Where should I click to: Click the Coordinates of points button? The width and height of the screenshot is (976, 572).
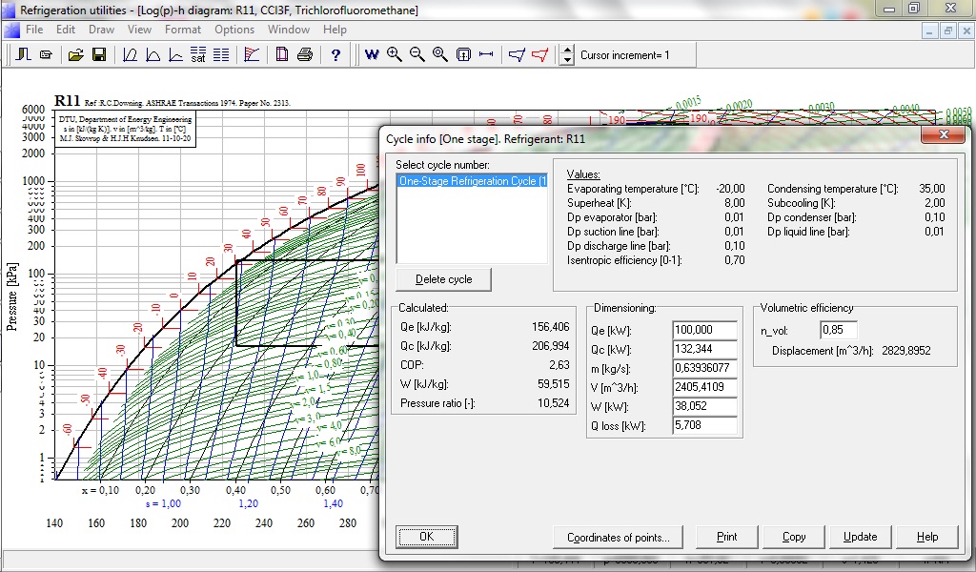click(x=618, y=537)
